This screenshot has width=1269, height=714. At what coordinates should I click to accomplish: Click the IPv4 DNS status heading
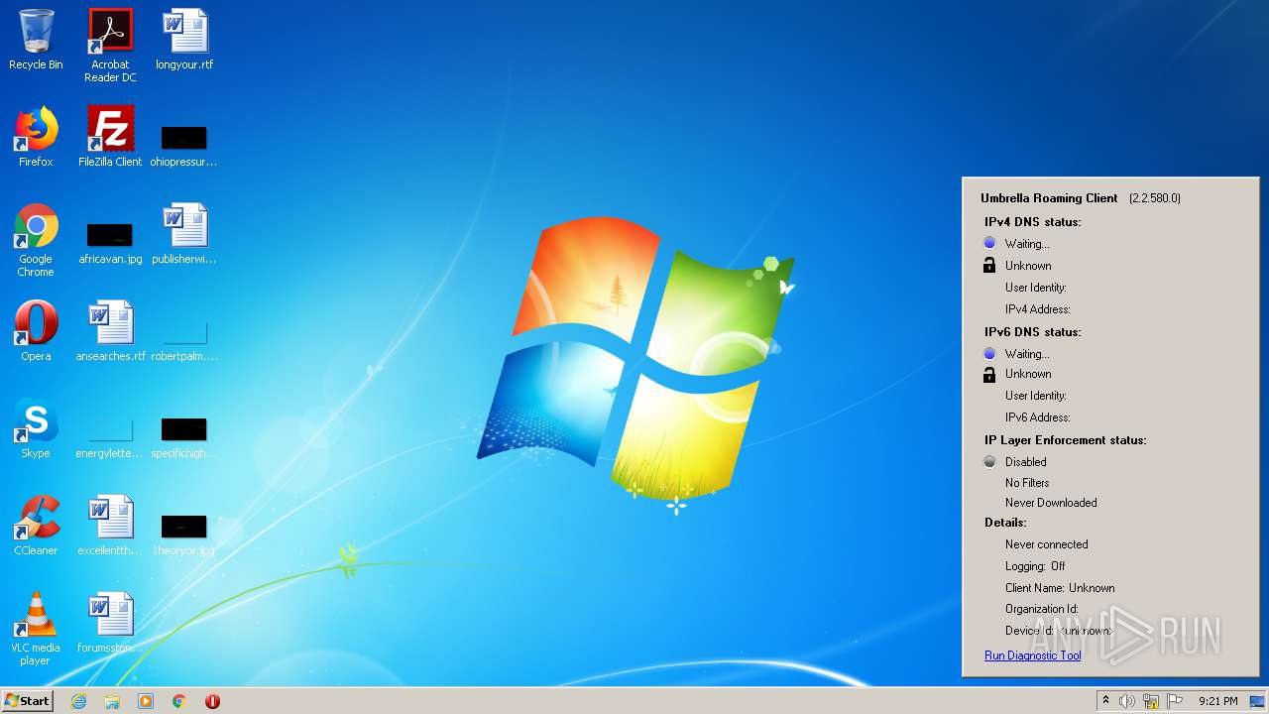point(1032,222)
